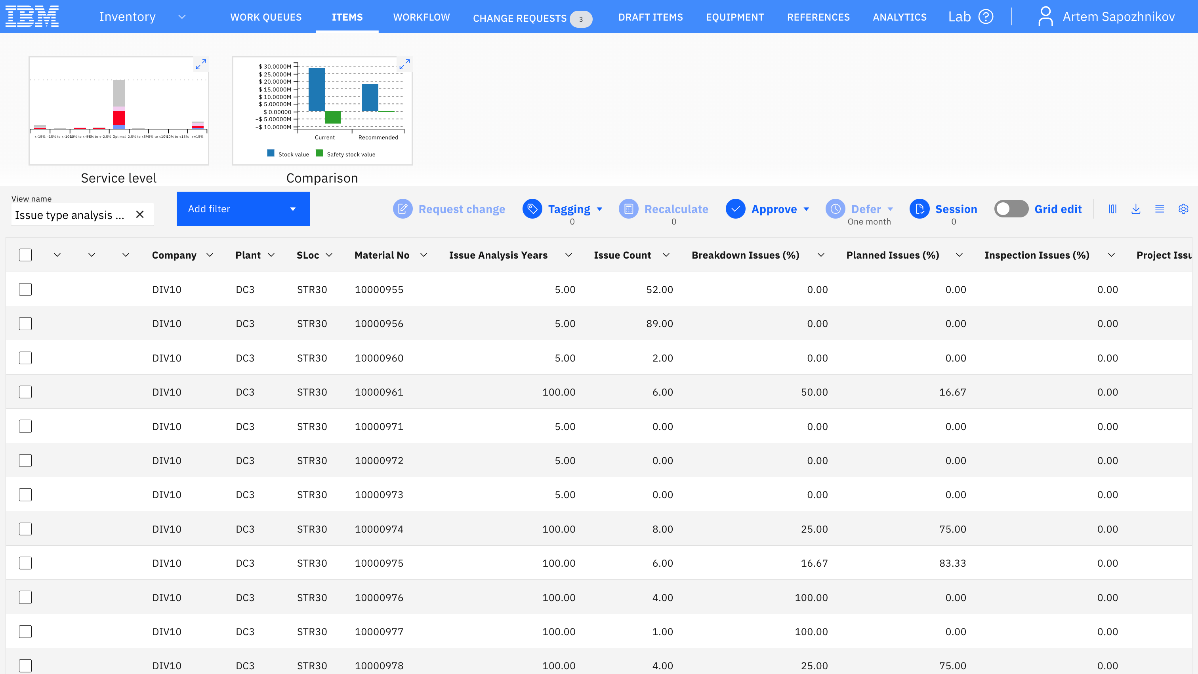1198x674 pixels.
Task: Select the row for material 10000961
Action: pos(26,392)
